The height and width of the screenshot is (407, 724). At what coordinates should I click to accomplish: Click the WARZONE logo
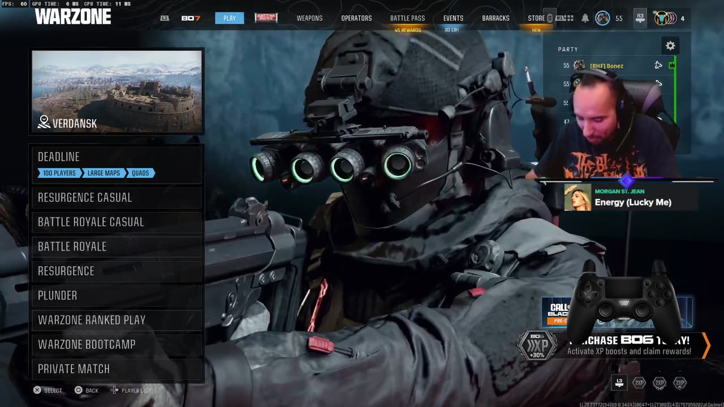coord(73,16)
